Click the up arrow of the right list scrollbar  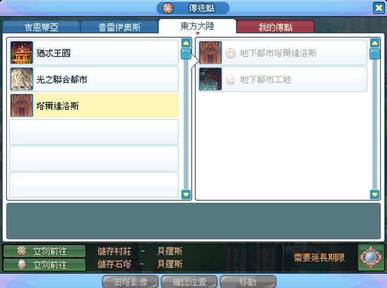pos(375,43)
